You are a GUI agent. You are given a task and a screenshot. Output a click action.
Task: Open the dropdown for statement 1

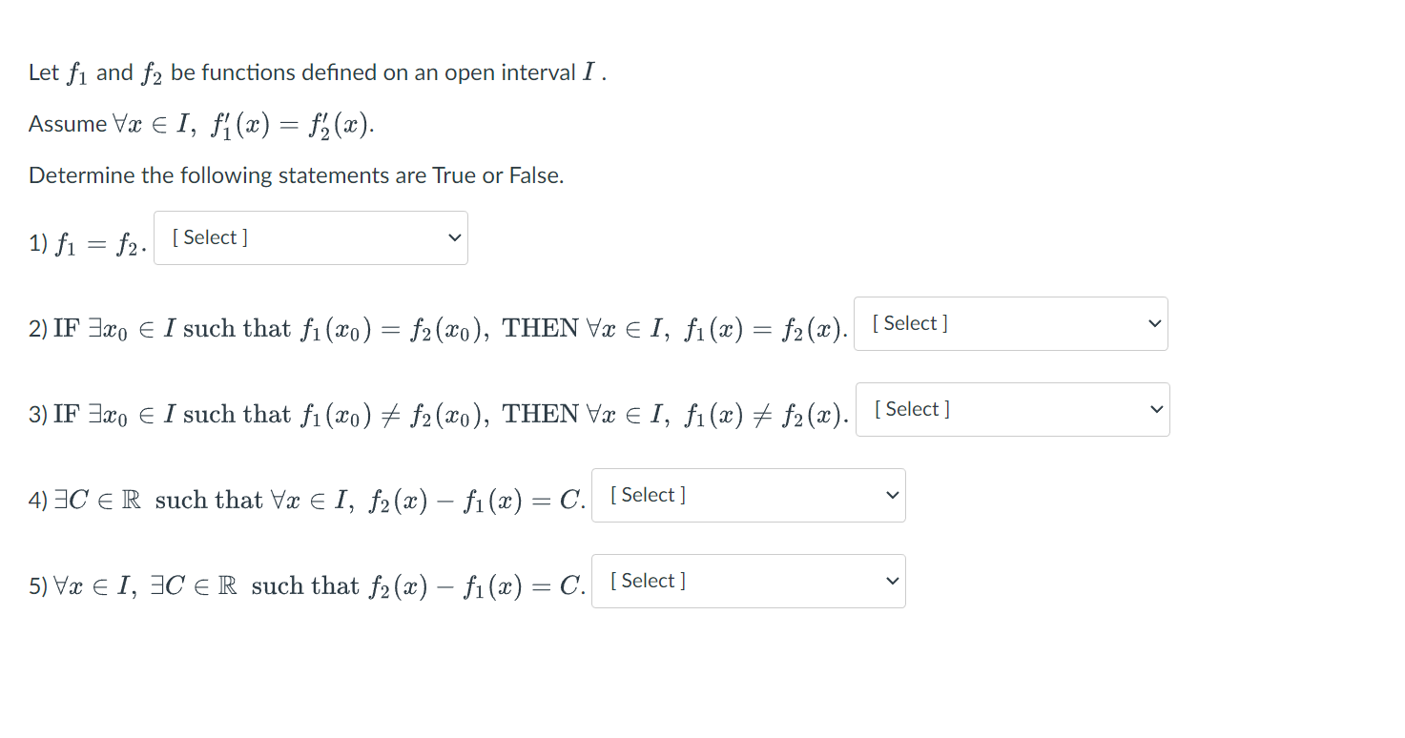(x=310, y=237)
